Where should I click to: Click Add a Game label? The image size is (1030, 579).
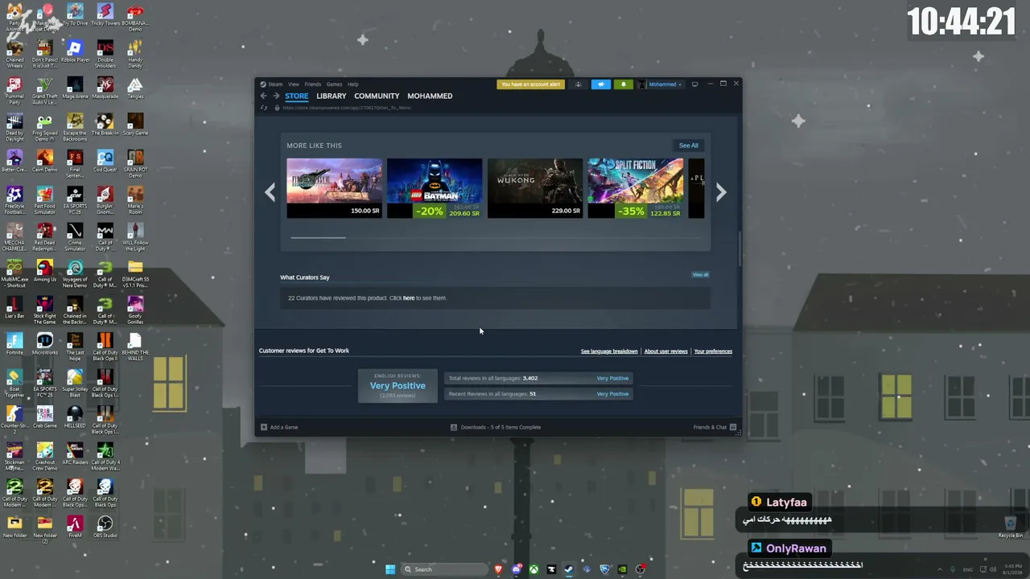pyautogui.click(x=284, y=427)
